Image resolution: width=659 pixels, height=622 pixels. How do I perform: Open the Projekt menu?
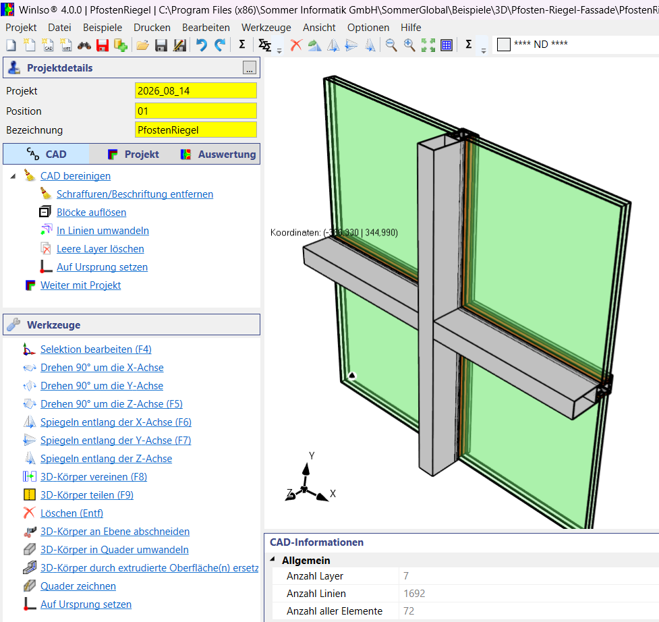tap(21, 27)
